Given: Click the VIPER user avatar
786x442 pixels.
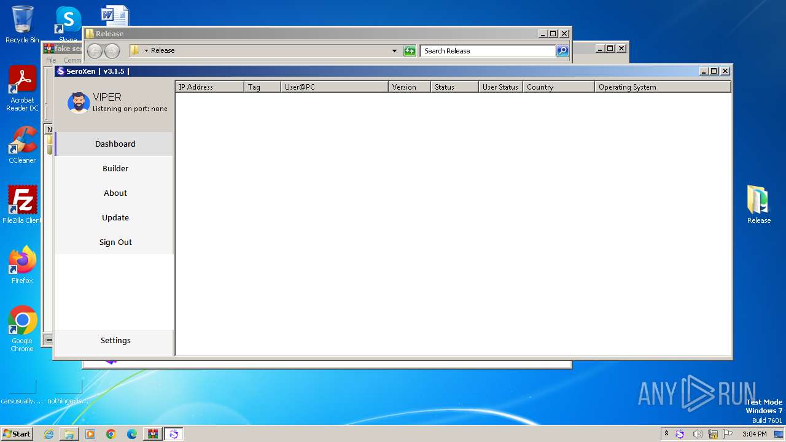Looking at the screenshot, I should [x=79, y=103].
